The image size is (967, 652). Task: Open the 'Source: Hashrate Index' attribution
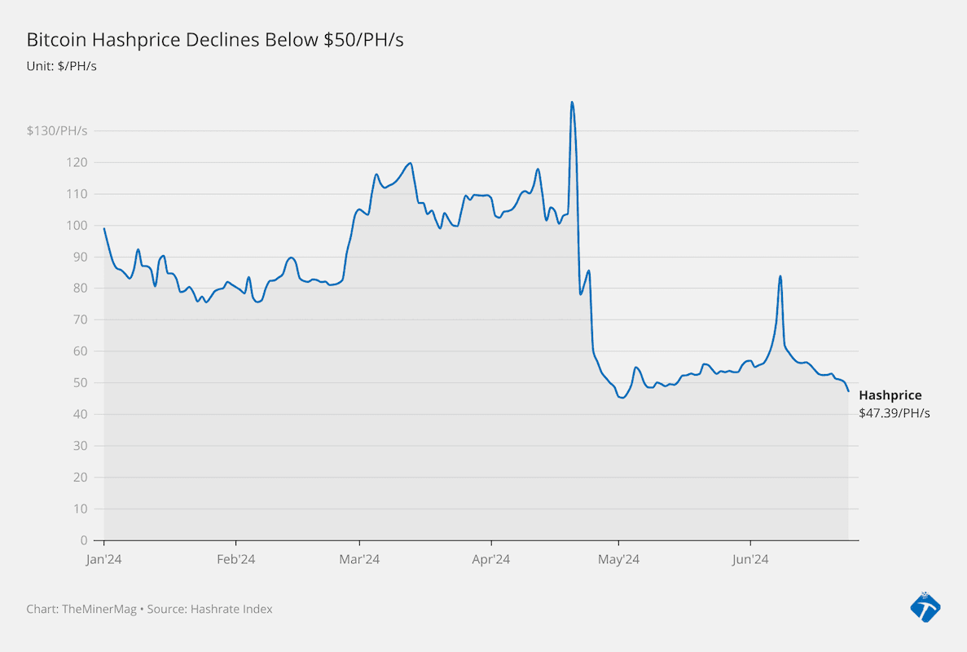tap(210, 609)
